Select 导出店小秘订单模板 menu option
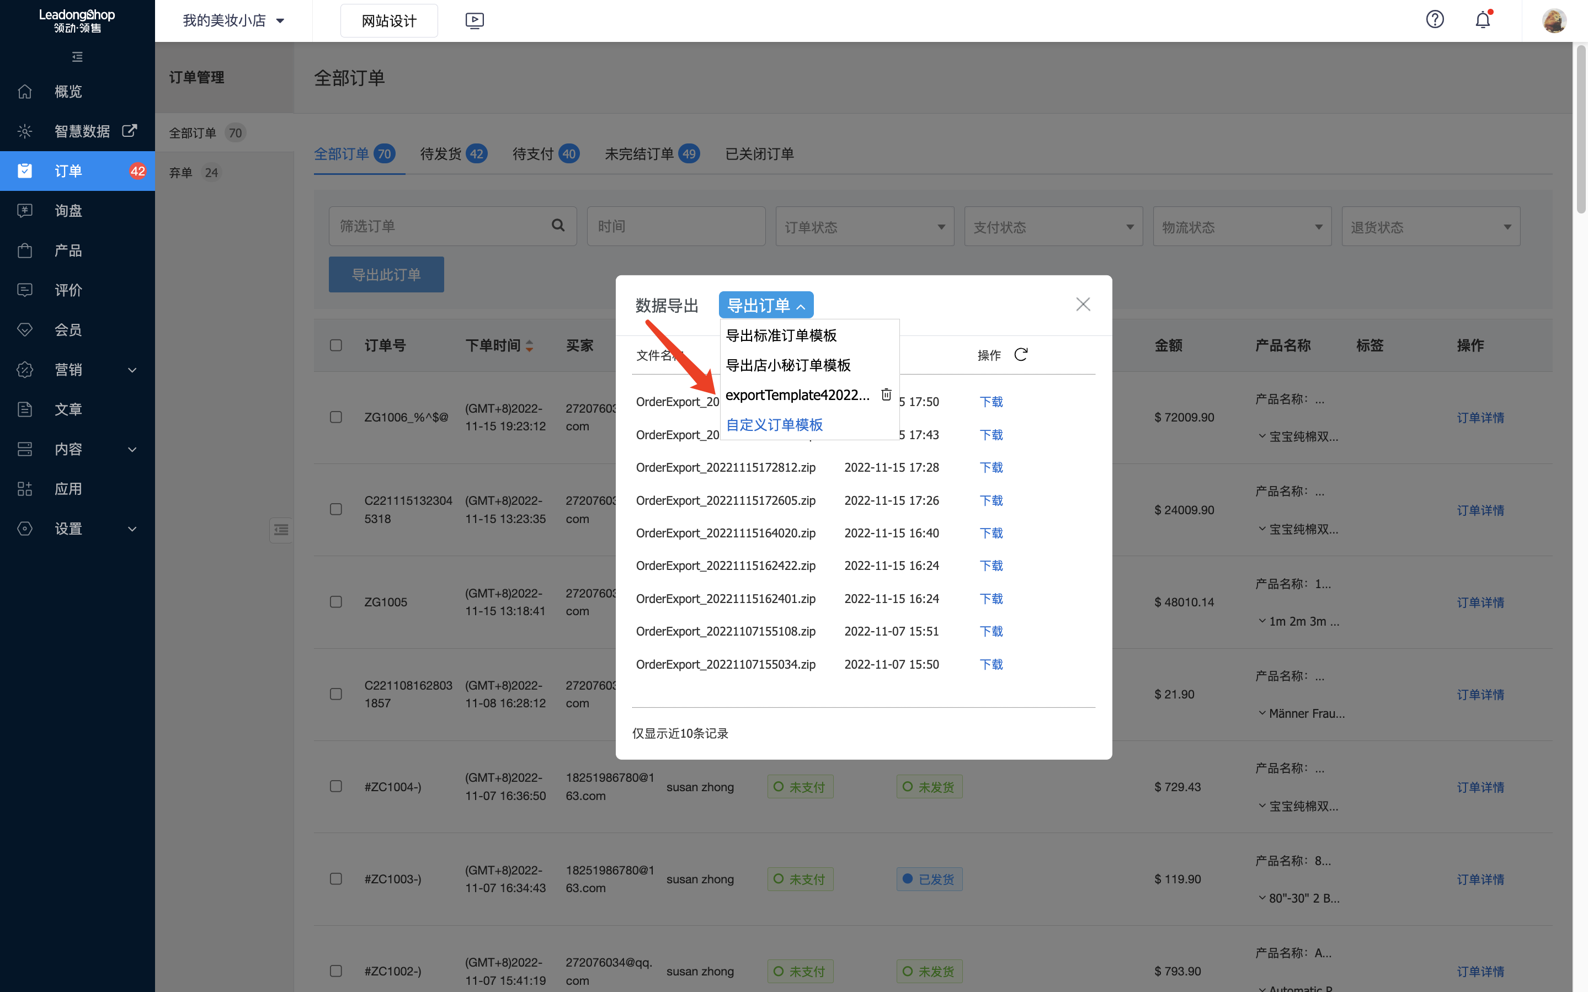 point(788,365)
